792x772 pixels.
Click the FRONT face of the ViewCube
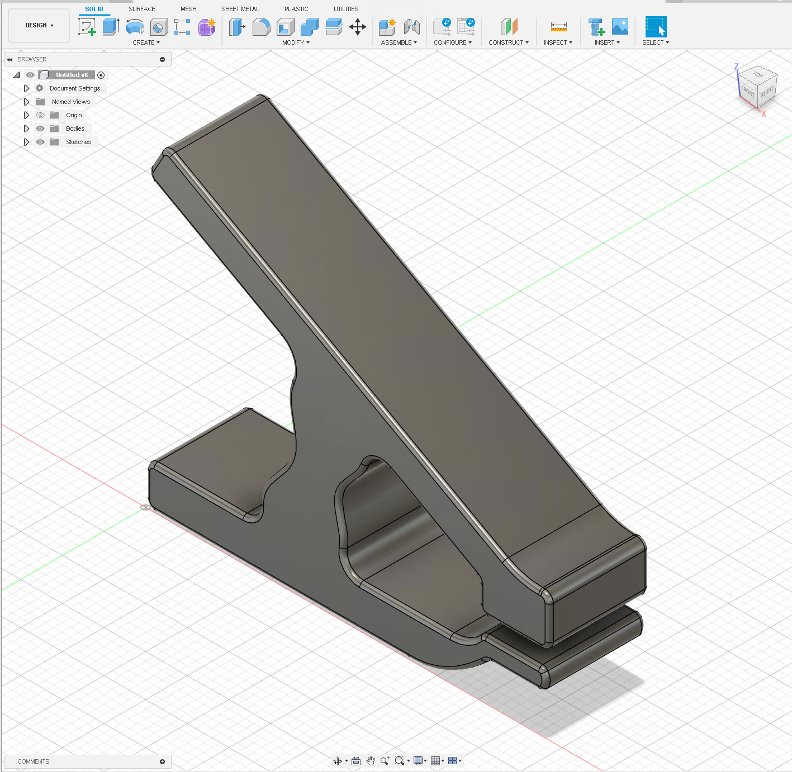(x=748, y=91)
